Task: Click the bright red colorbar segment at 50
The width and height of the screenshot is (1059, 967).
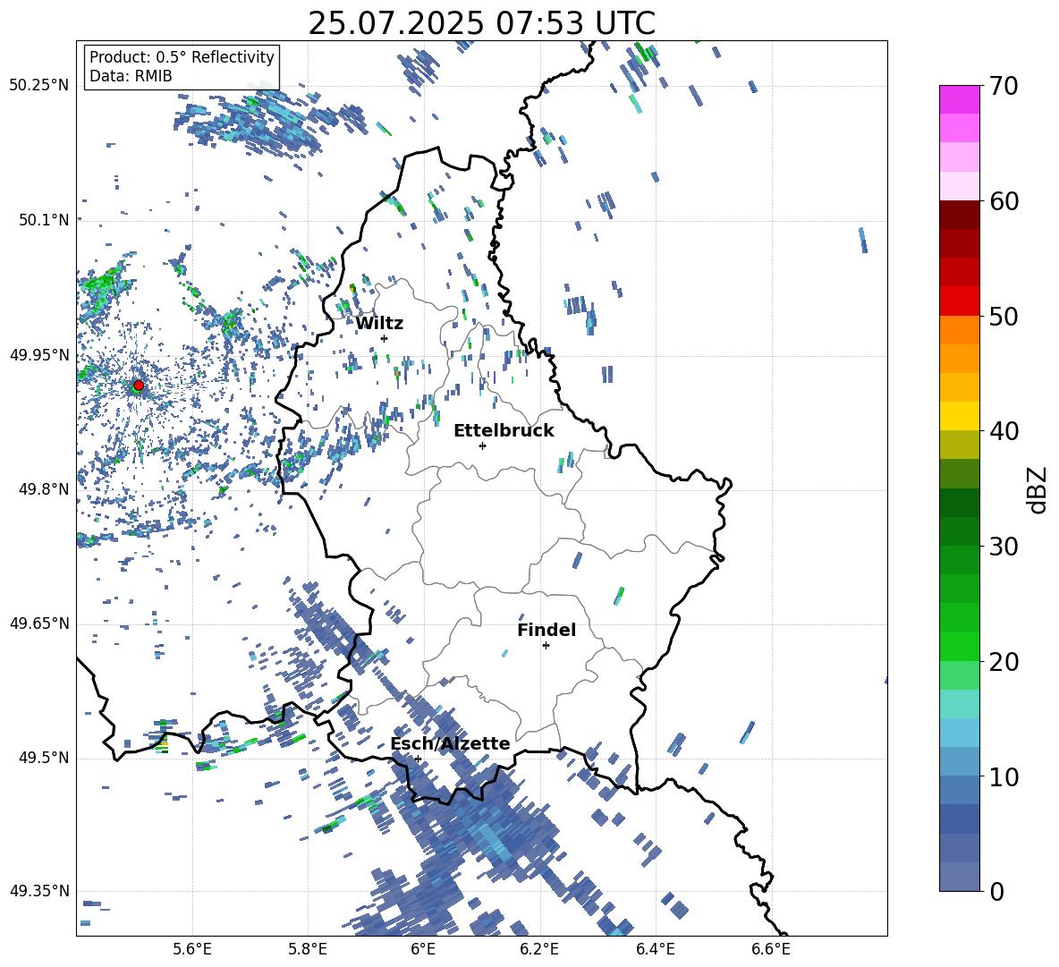Action: (x=960, y=301)
